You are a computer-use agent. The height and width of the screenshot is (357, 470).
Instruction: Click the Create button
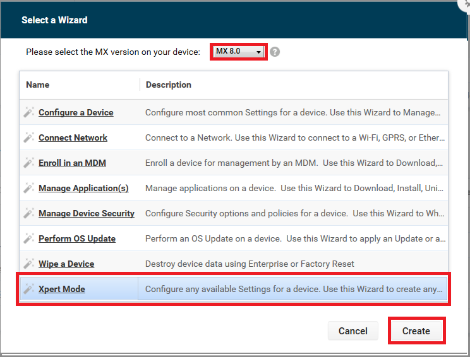coord(416,331)
